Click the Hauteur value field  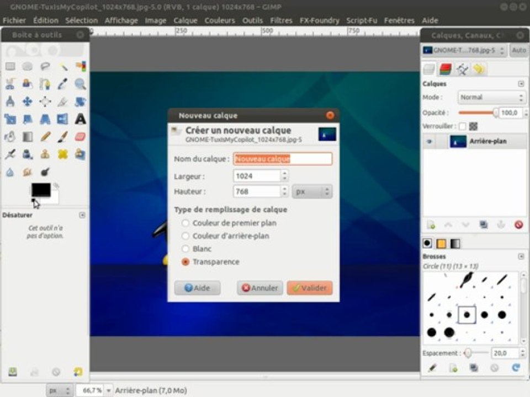tap(257, 191)
